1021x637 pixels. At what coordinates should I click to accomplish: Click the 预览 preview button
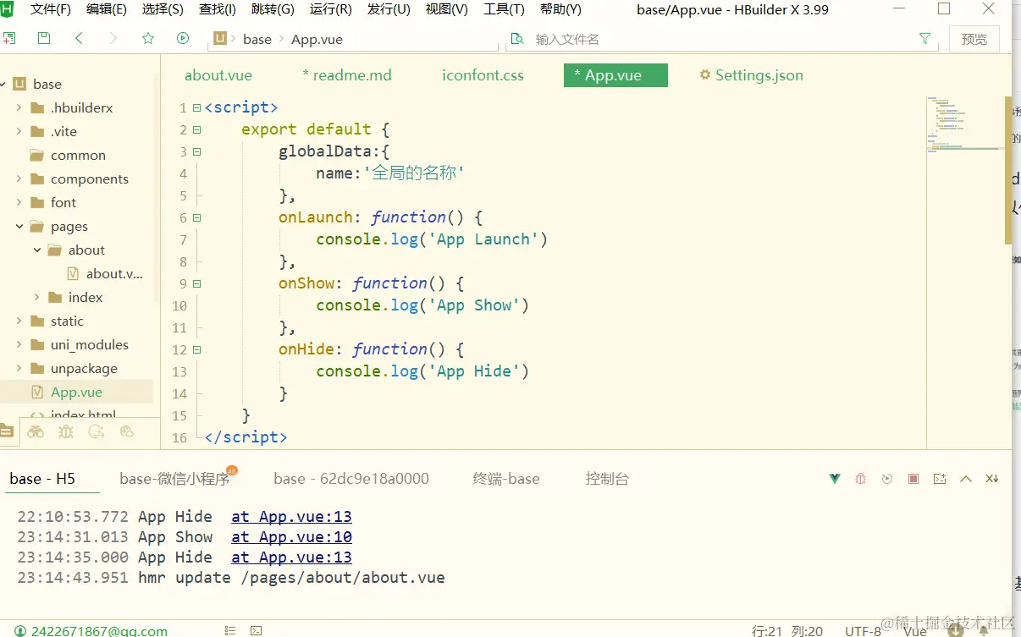pos(974,39)
